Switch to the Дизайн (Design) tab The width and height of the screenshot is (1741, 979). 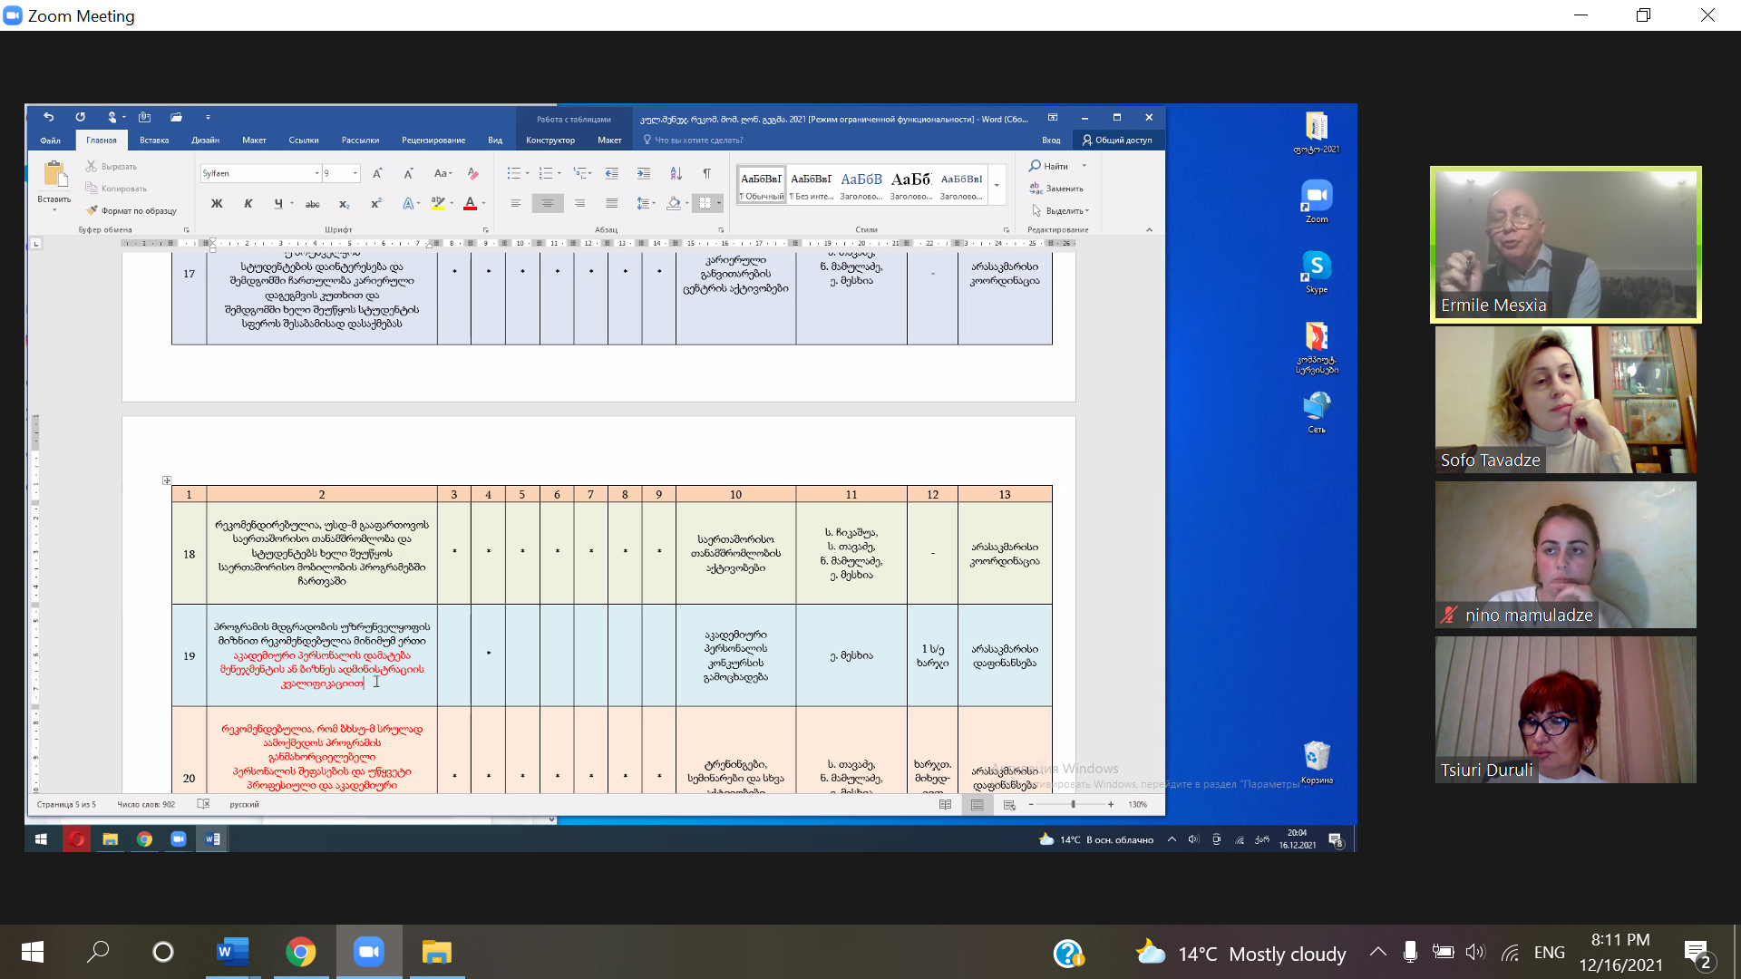[x=206, y=141]
